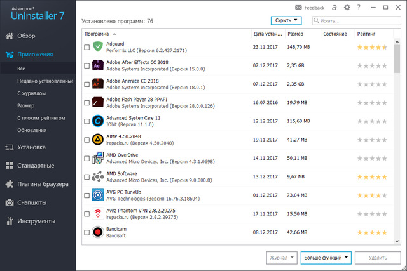The image size is (407, 271).
Task: Click the Avira Phantom VPN icon
Action: tap(99, 214)
